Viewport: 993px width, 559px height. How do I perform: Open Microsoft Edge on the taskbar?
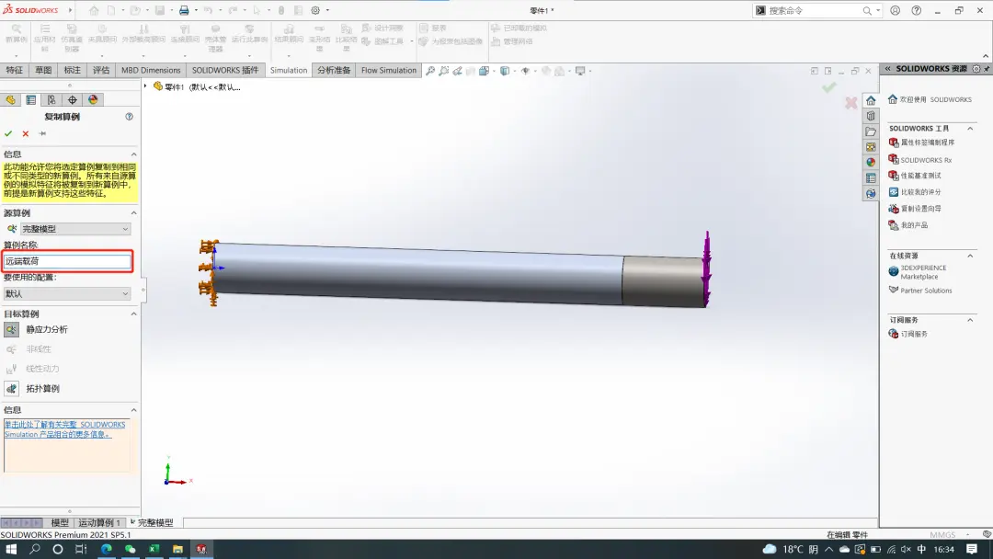tap(106, 549)
